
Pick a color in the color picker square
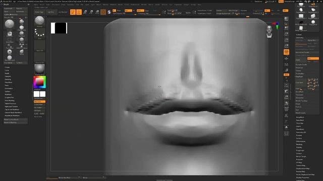39,82
